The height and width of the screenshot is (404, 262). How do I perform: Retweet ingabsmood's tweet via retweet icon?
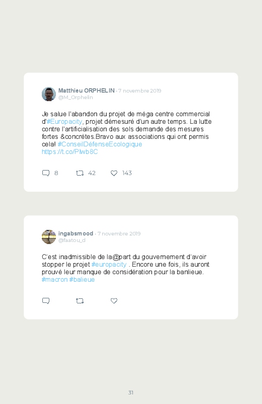[80, 301]
